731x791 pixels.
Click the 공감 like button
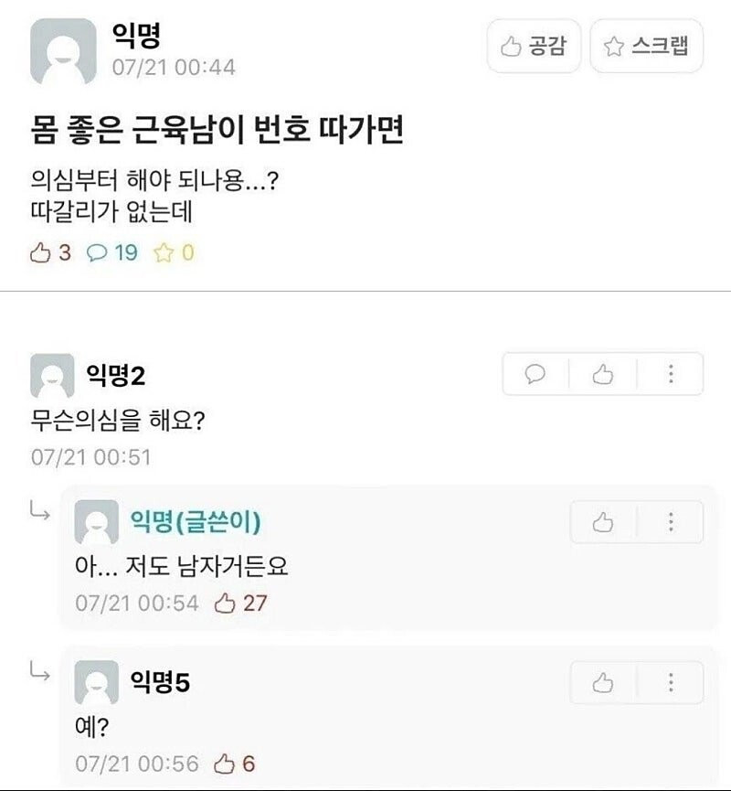point(535,47)
